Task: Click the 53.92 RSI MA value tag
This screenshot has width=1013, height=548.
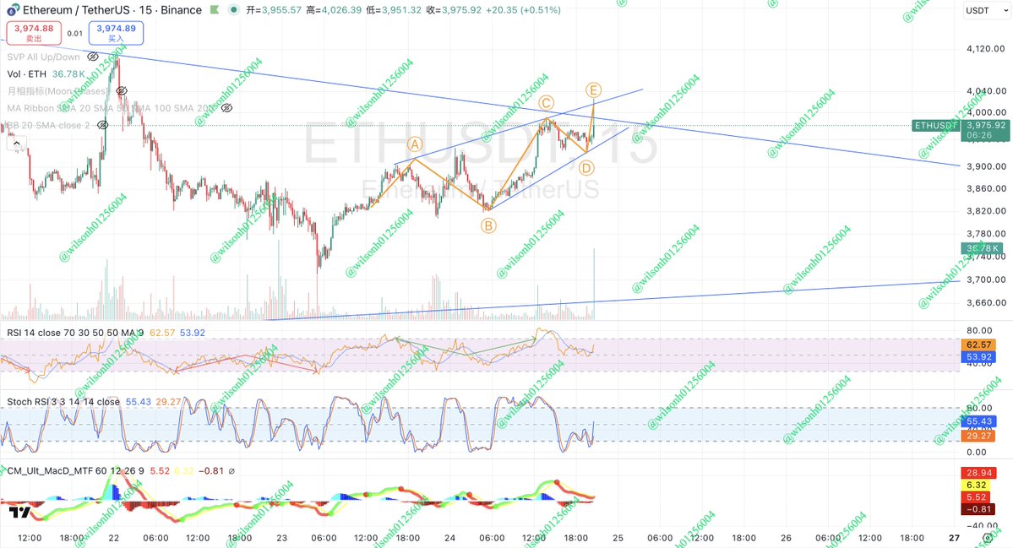Action: coord(978,357)
